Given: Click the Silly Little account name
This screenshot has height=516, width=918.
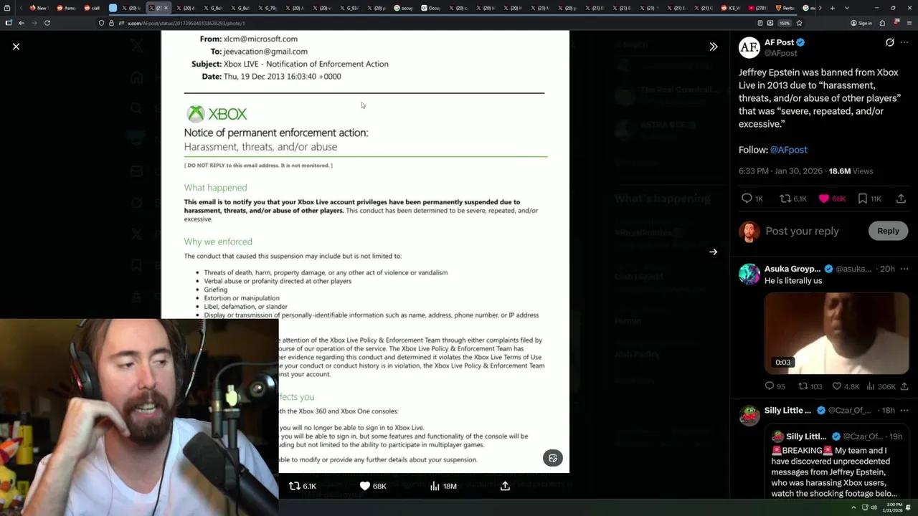Looking at the screenshot, I should (787, 411).
